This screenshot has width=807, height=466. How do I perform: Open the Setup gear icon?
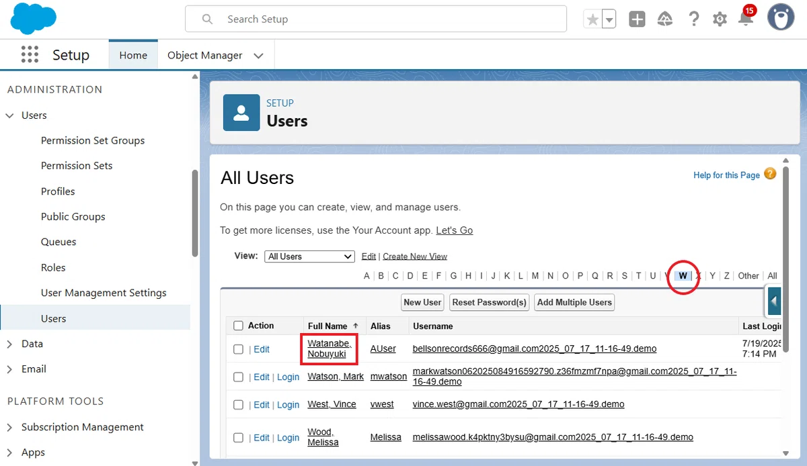[720, 19]
